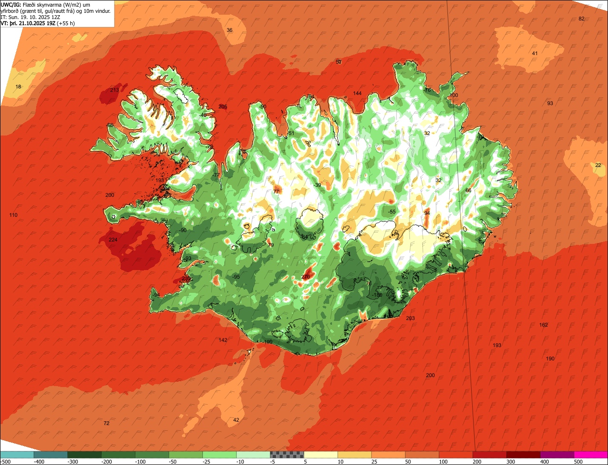Click the map value 66 near east coast
The height and width of the screenshot is (465, 608).
click(x=468, y=190)
